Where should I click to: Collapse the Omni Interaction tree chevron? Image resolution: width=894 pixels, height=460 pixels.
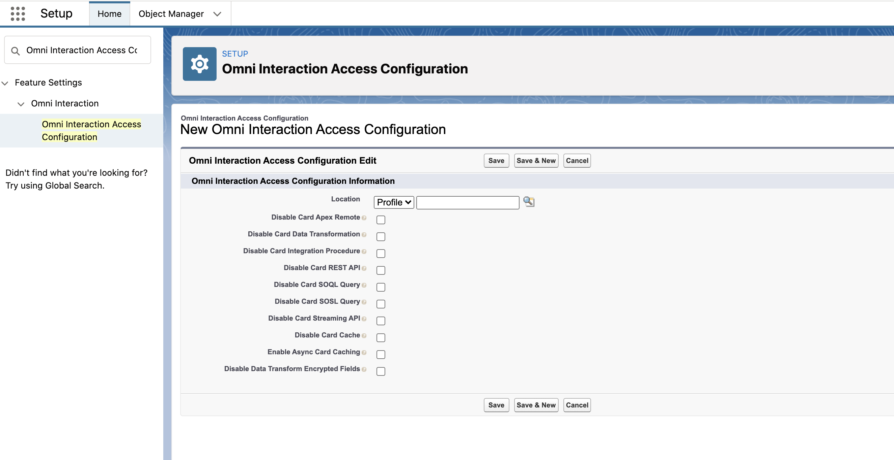pyautogui.click(x=21, y=104)
